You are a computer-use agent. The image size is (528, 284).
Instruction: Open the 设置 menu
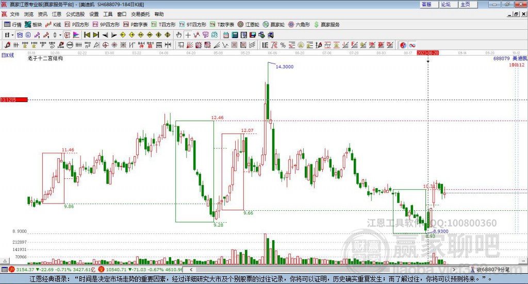[x=94, y=14]
